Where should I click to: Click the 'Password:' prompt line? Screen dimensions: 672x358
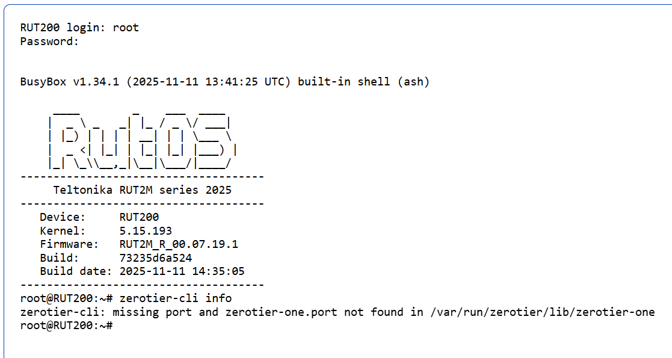(x=49, y=42)
